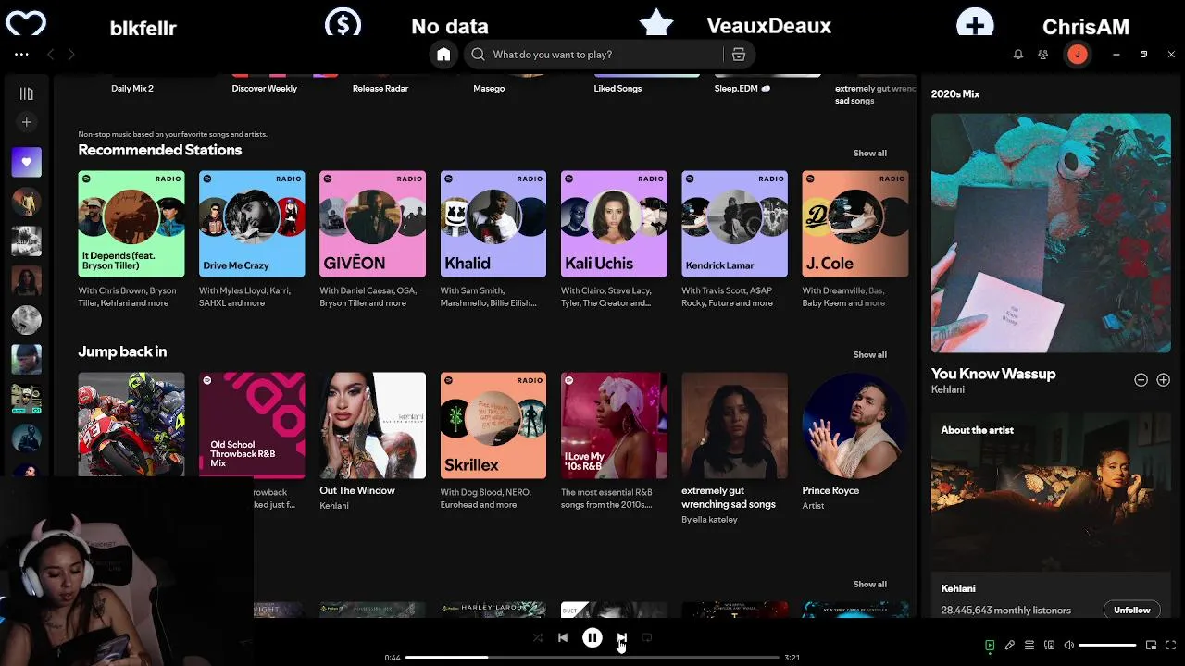This screenshot has width=1185, height=666.
Task: Open the Skrillex radio station
Action: point(493,425)
